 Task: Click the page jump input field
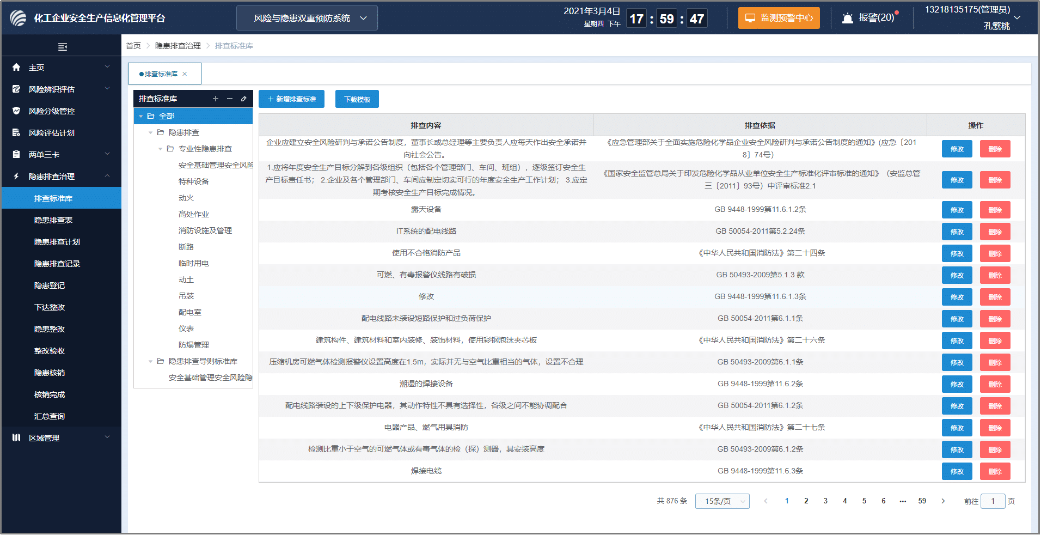pyautogui.click(x=993, y=501)
